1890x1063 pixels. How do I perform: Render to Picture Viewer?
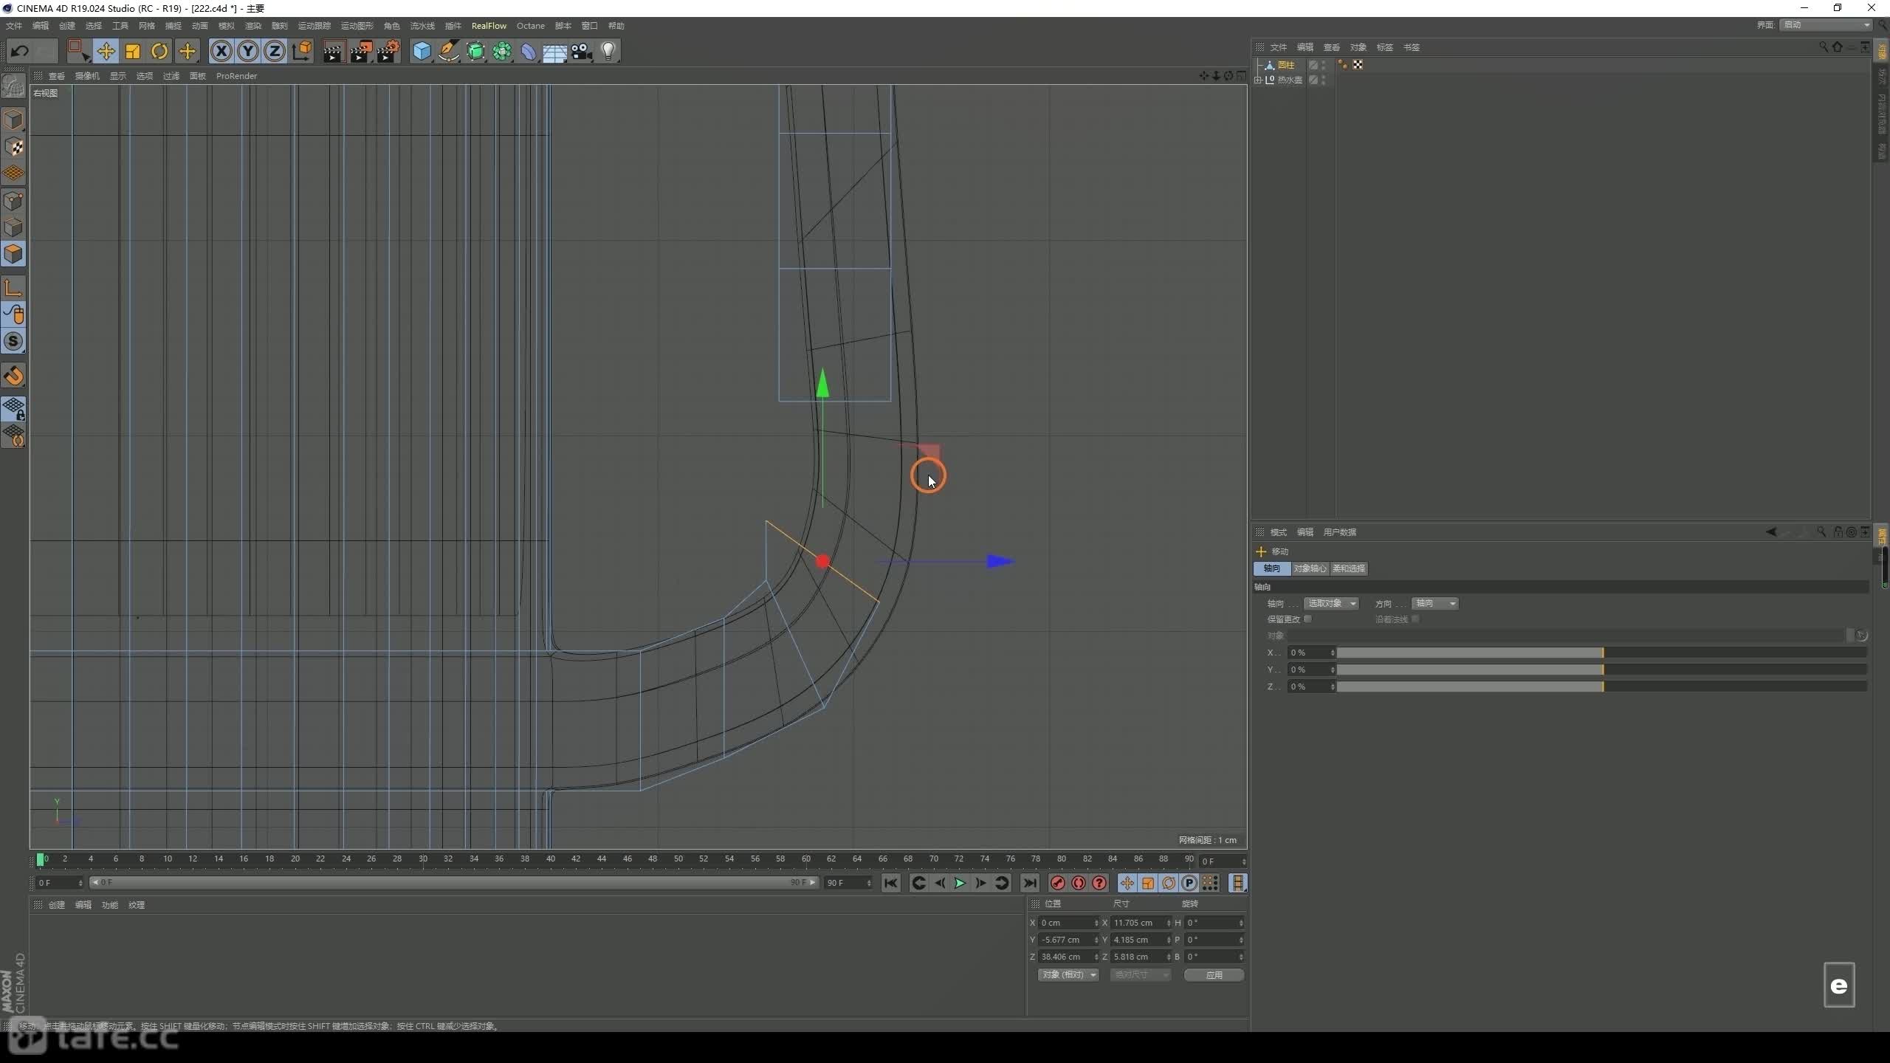tap(361, 51)
